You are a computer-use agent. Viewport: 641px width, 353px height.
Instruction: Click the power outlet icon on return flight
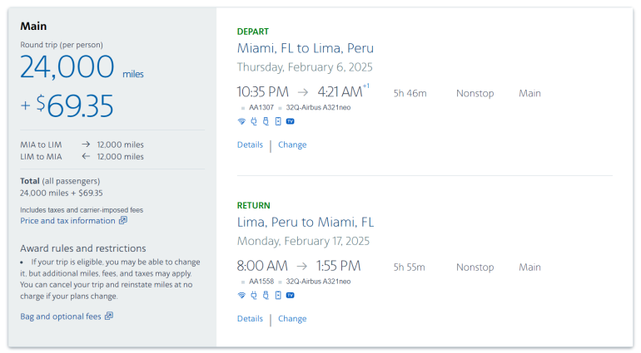pyautogui.click(x=254, y=295)
